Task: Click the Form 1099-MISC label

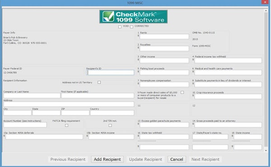Action: [x=201, y=46]
